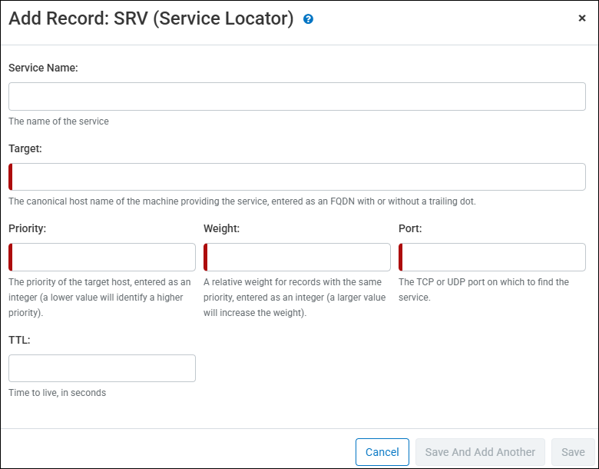Focus the Service Name input field
Image resolution: width=599 pixels, height=469 pixels.
[296, 97]
